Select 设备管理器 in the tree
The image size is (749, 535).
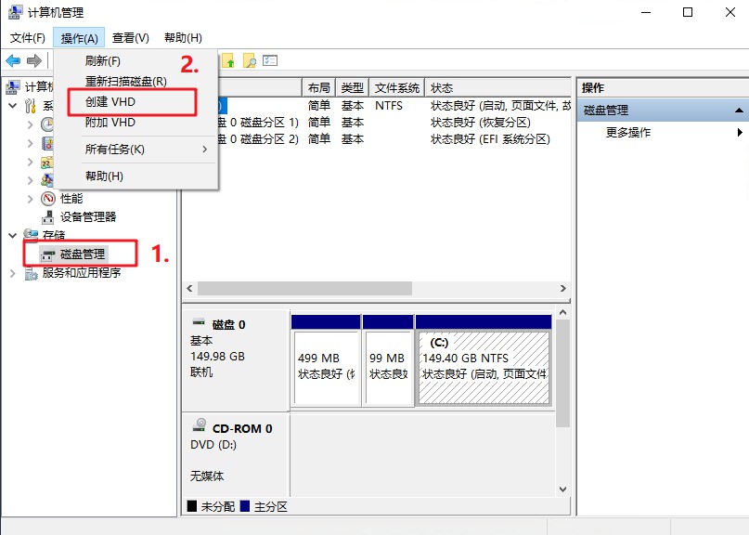(x=88, y=217)
